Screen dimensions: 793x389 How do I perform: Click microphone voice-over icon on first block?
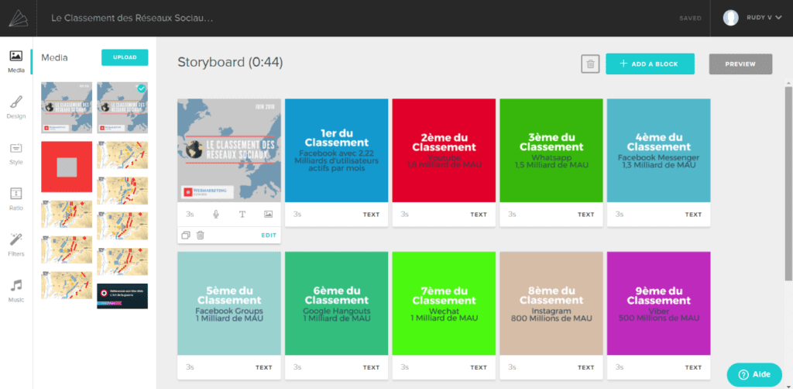[x=216, y=215]
